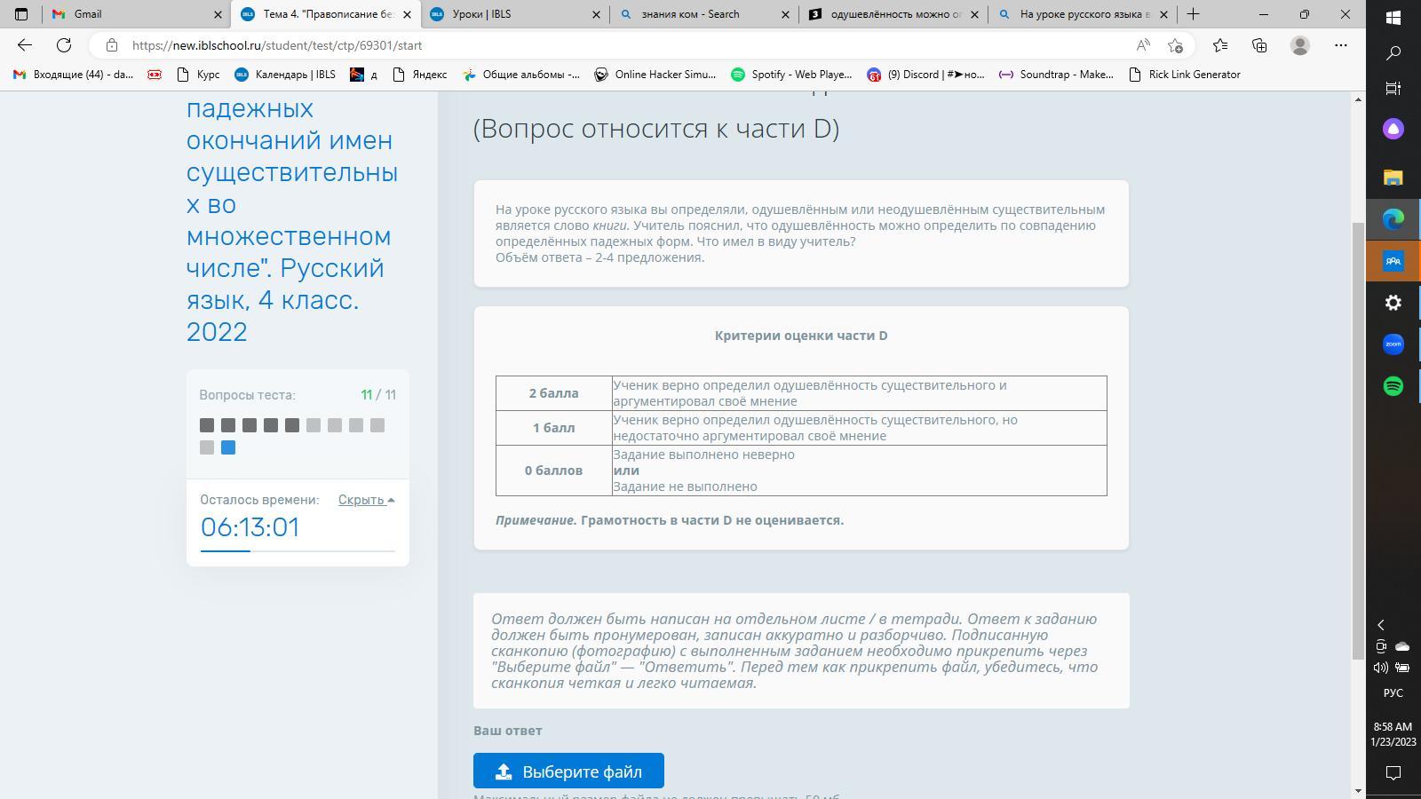Open Spotify app from taskbar
This screenshot has width=1421, height=799.
1393,386
